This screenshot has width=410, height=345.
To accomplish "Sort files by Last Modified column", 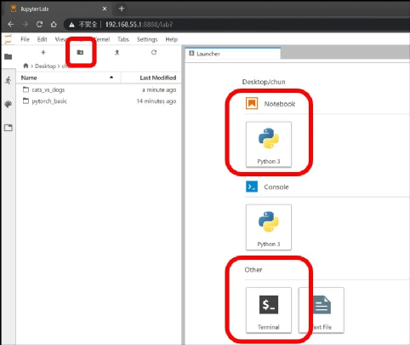I will click(x=151, y=78).
